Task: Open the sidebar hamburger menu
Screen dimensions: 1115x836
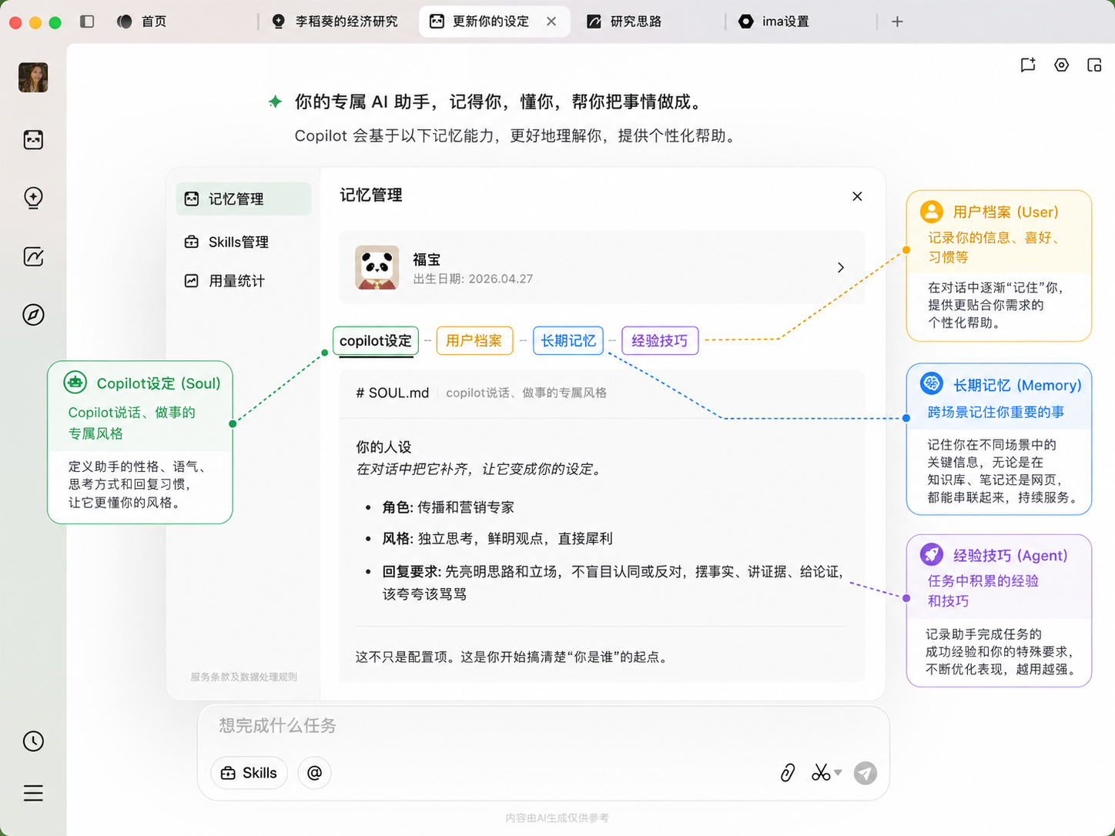Action: pyautogui.click(x=32, y=792)
